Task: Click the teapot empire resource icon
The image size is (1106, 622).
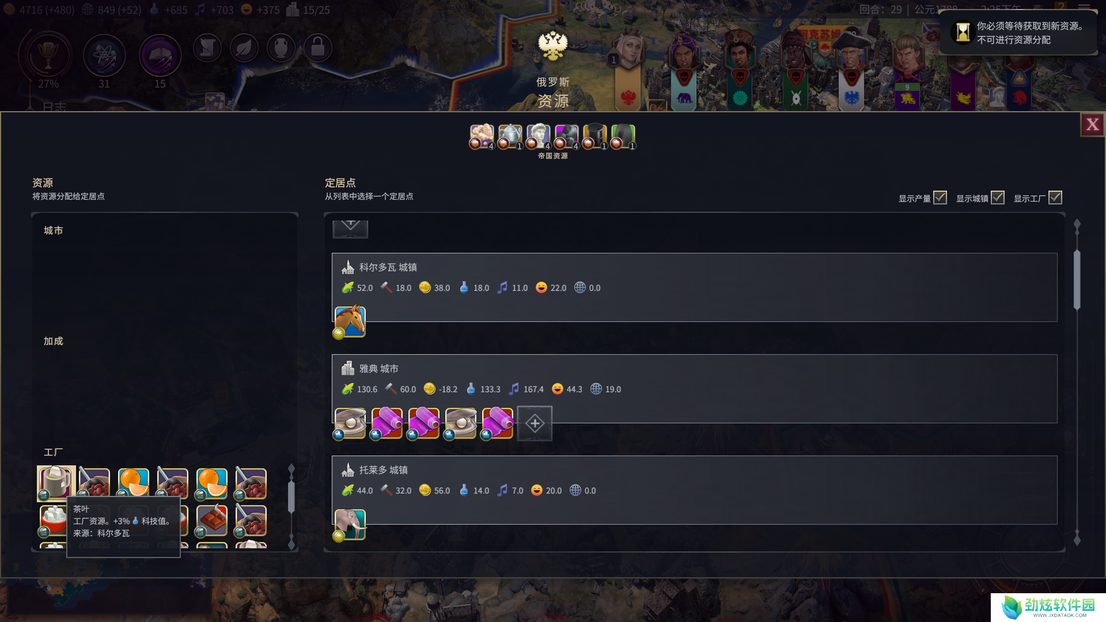Action: click(510, 136)
